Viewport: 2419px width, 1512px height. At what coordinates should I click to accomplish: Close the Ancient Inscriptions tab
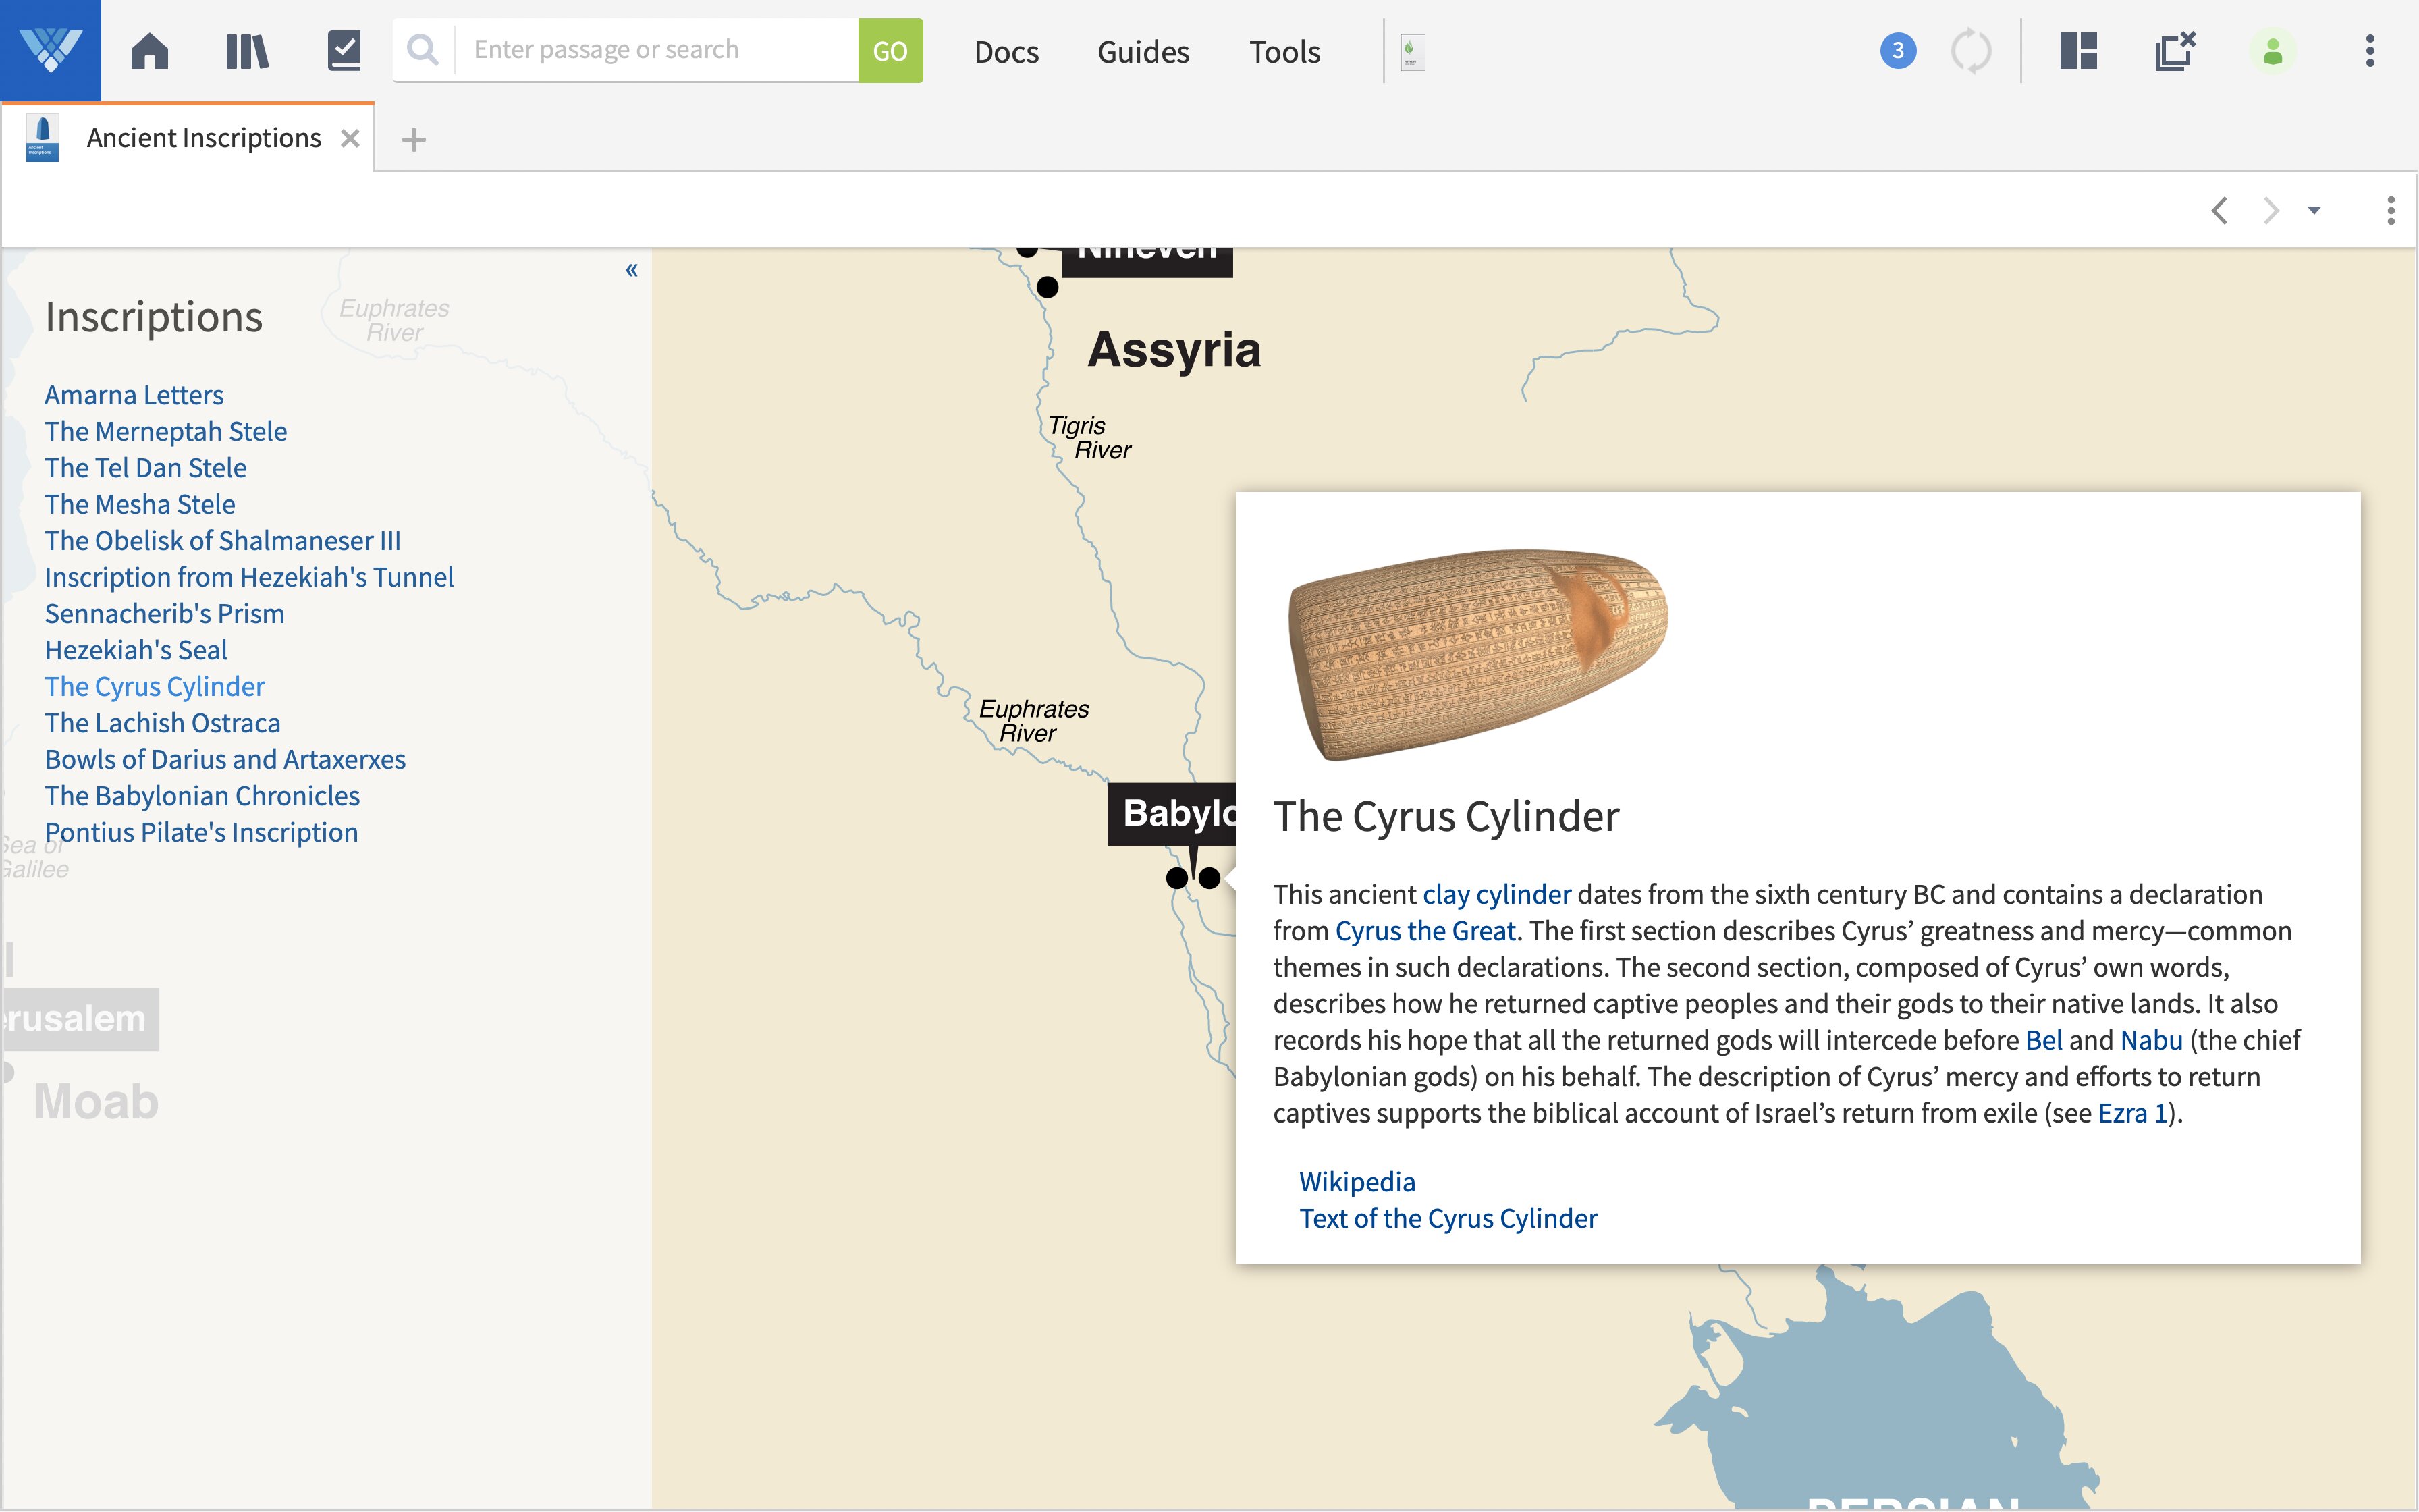(350, 138)
